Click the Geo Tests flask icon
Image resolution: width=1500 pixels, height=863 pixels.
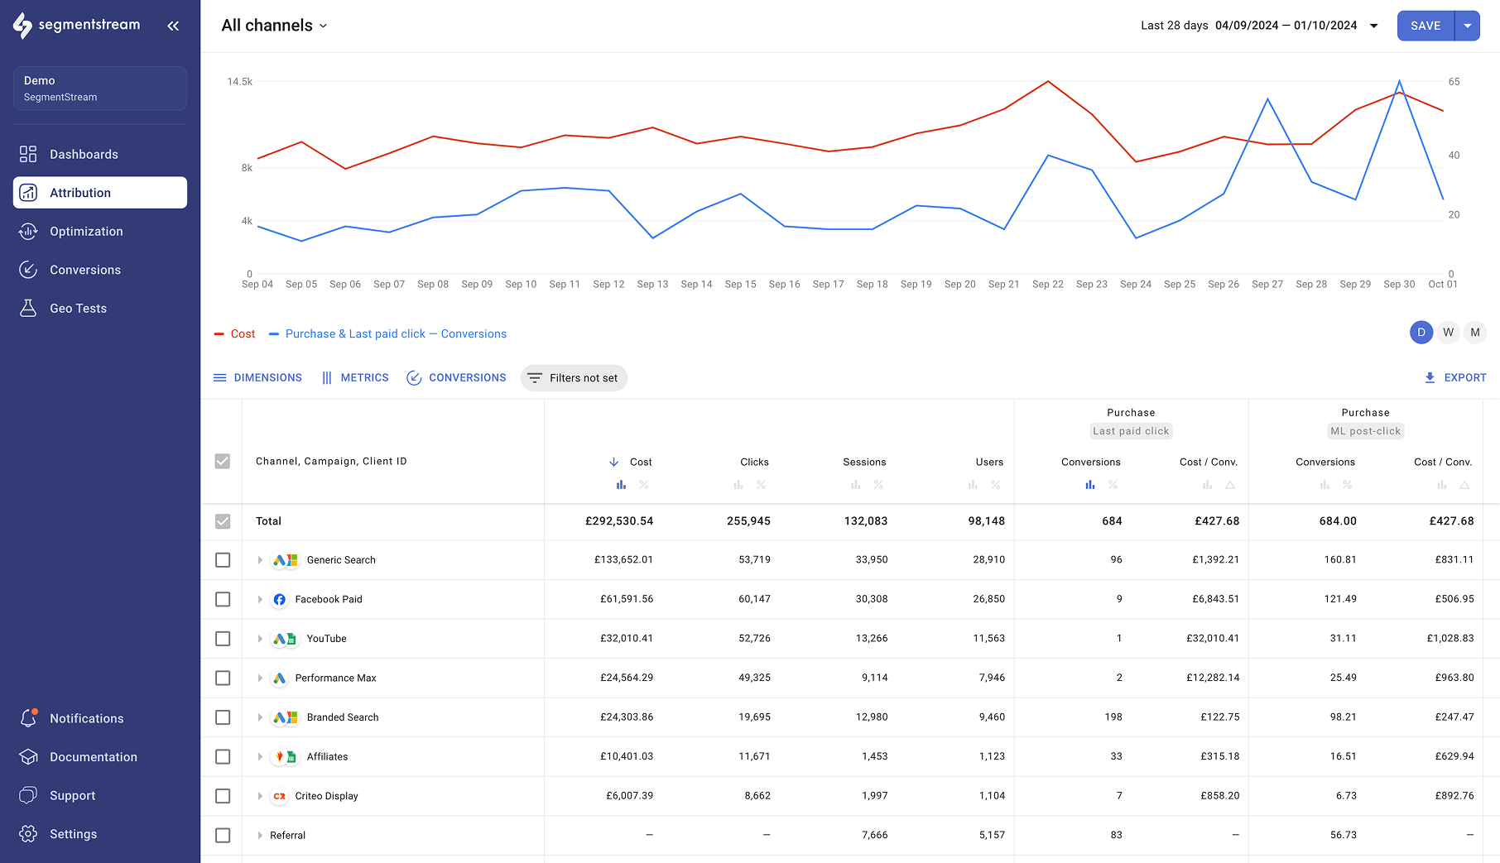tap(28, 309)
